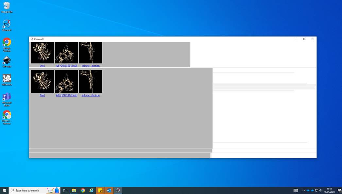342x194 pixels.
Task: Open the Recycle Bin
Action: tap(7, 7)
